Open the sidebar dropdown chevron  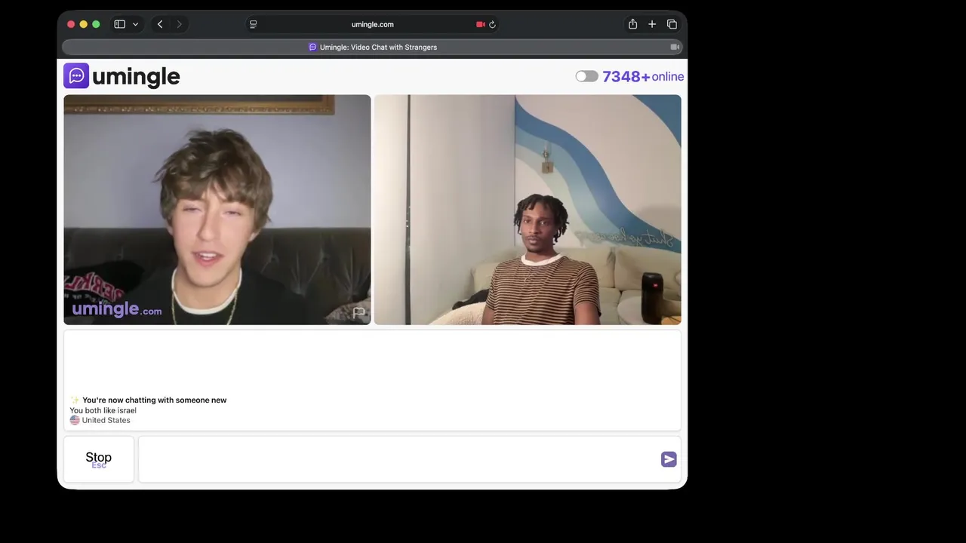click(136, 24)
